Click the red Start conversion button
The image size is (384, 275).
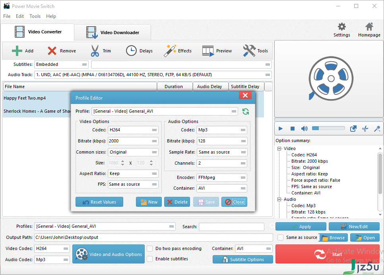[x=328, y=254]
